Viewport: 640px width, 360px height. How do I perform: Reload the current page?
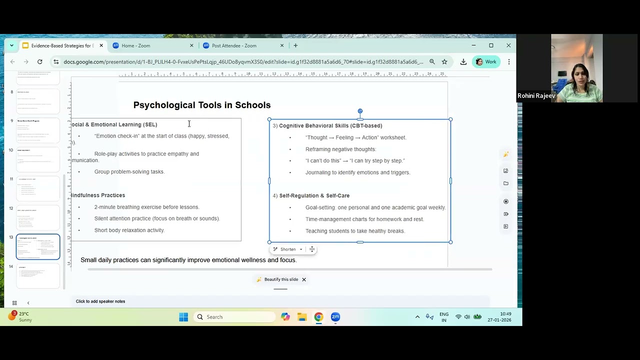pos(39,62)
